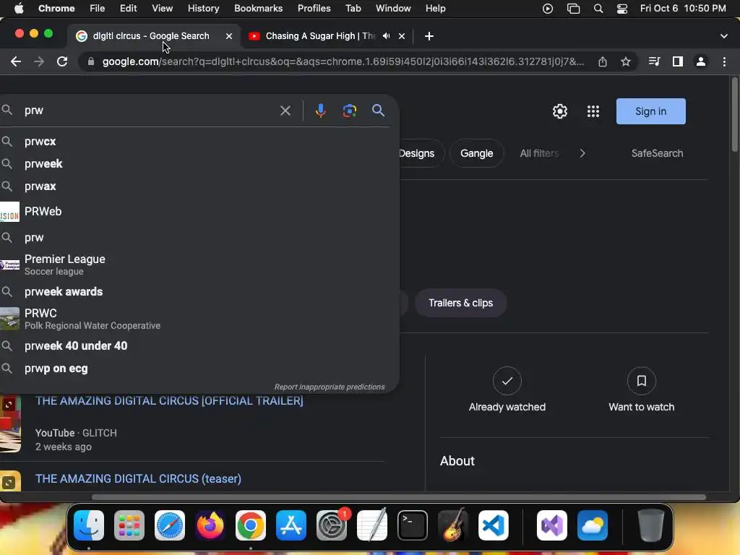Go back to previous page
Viewport: 740px width, 555px height.
[x=16, y=61]
